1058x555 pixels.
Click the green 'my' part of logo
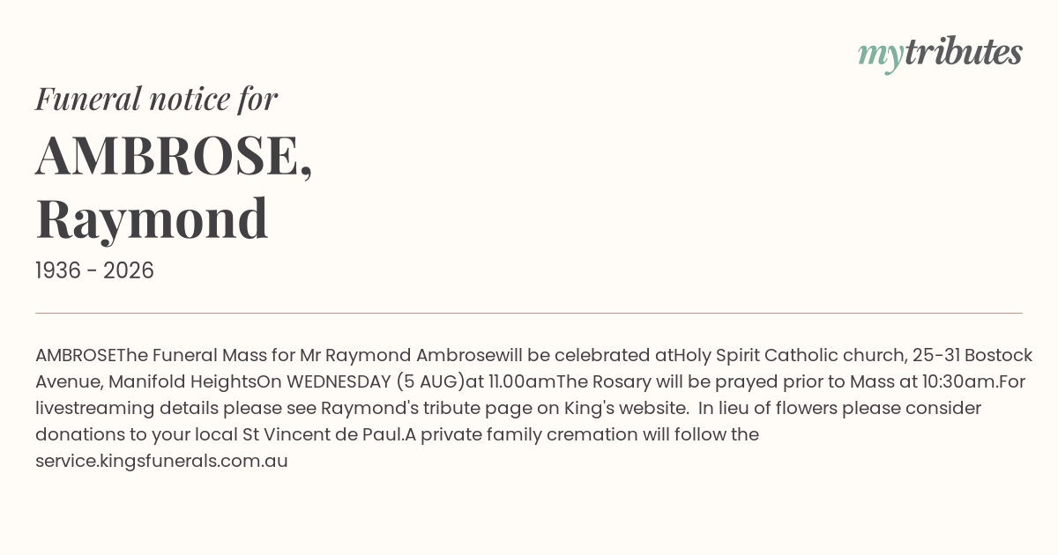(x=880, y=56)
